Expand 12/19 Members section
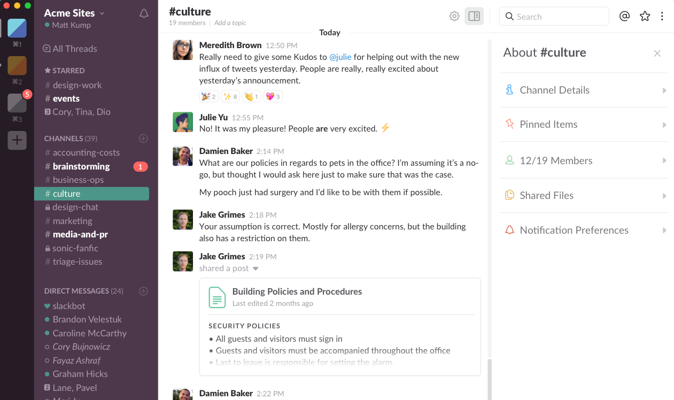Viewport: 674px width, 400px height. tap(584, 161)
